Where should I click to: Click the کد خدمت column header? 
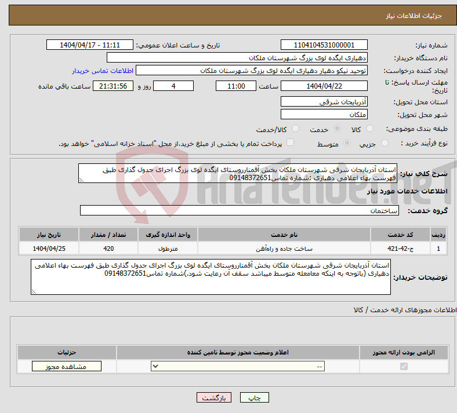pos(401,235)
